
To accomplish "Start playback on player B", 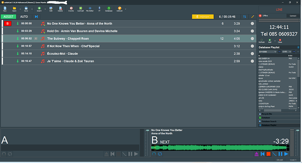I will 286,154.
